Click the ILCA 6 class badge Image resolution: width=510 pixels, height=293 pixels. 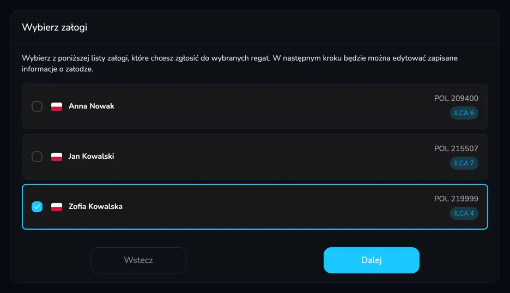[x=464, y=113]
